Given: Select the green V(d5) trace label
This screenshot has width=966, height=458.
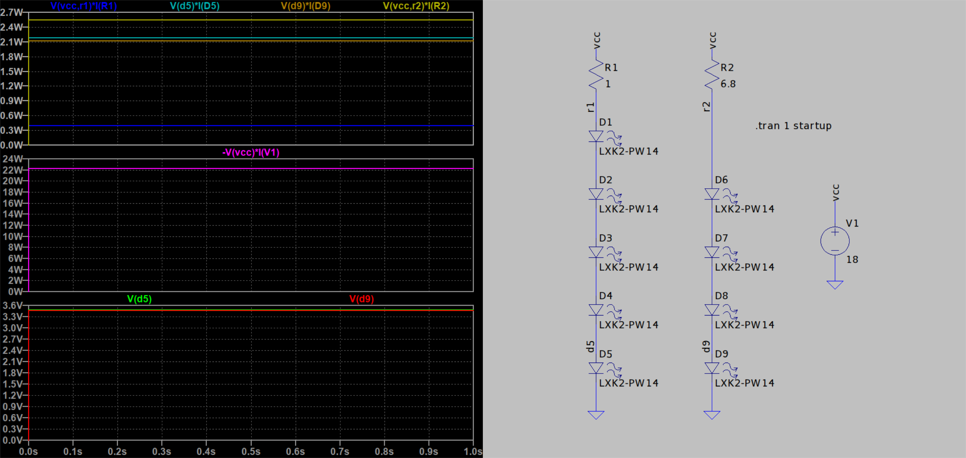Looking at the screenshot, I should tap(139, 299).
